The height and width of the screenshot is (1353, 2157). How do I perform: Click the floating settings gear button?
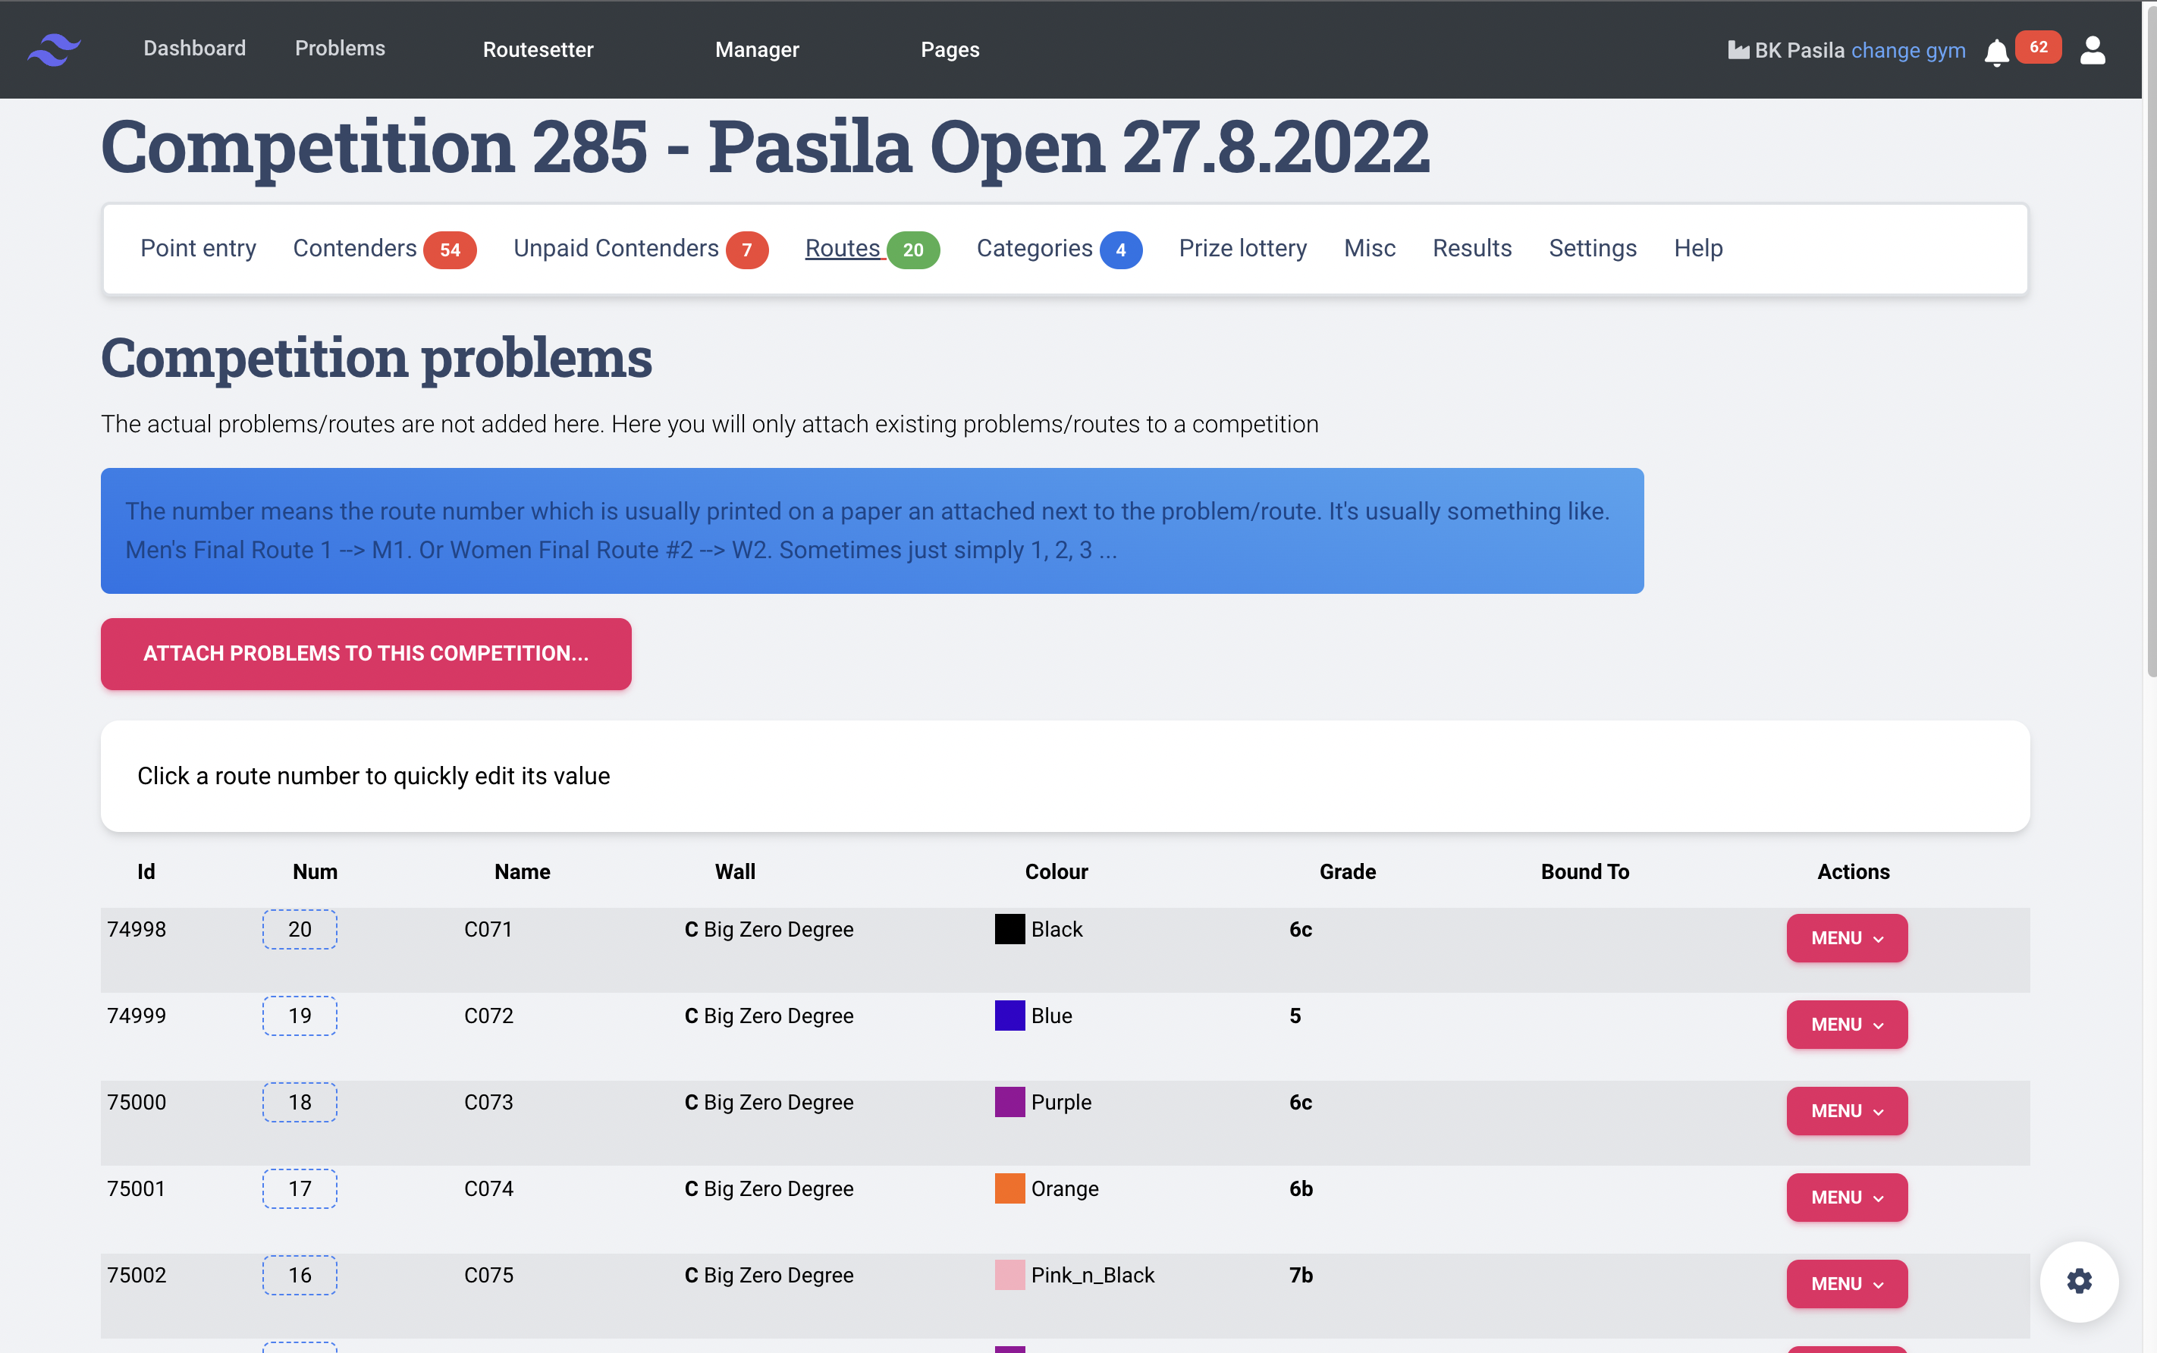[x=2078, y=1280]
